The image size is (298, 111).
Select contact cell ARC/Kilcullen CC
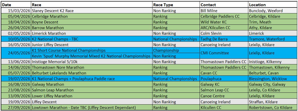[224, 28]
